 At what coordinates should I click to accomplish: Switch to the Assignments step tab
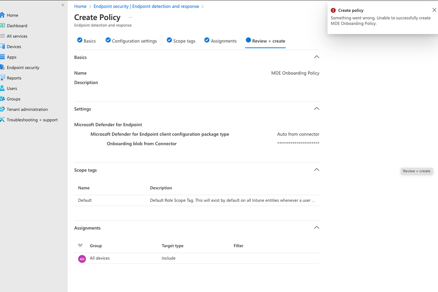(x=221, y=41)
